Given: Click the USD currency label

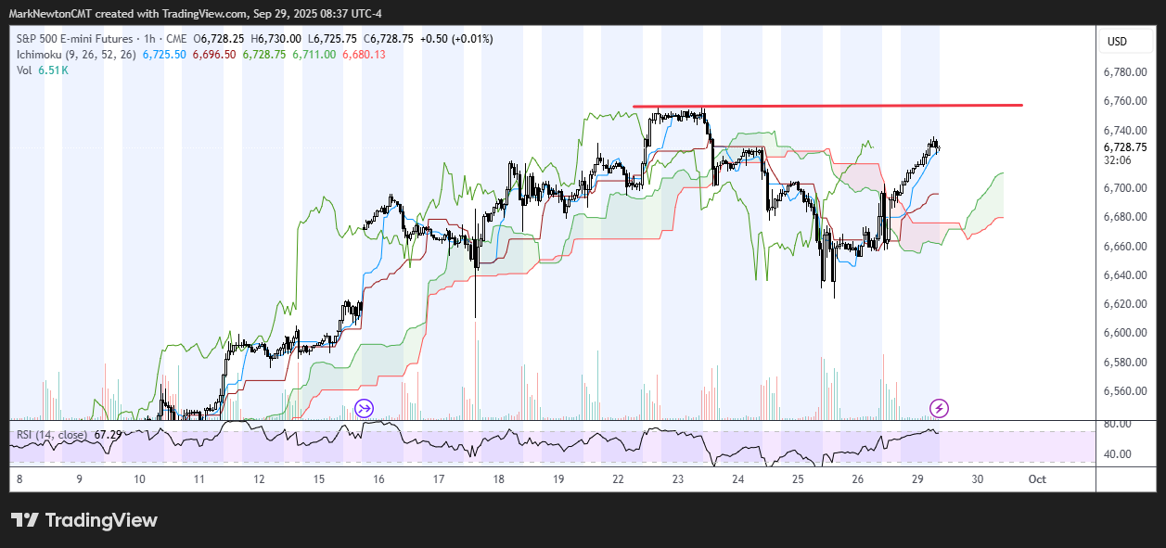Looking at the screenshot, I should pyautogui.click(x=1117, y=42).
